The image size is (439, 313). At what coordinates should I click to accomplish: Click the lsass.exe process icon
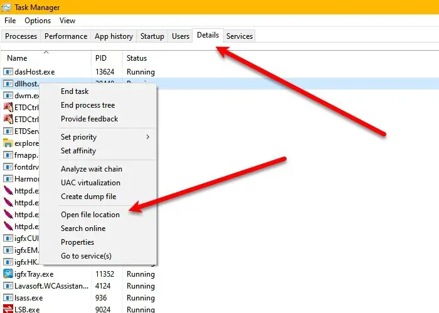[8, 297]
